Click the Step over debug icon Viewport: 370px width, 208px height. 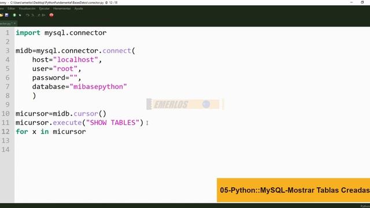tap(27, 15)
